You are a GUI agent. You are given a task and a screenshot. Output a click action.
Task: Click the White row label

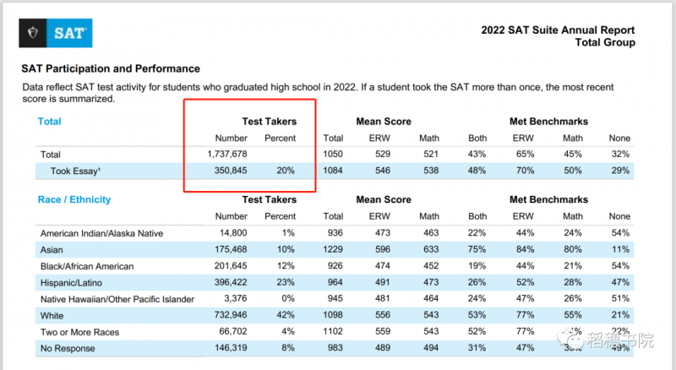click(x=52, y=316)
